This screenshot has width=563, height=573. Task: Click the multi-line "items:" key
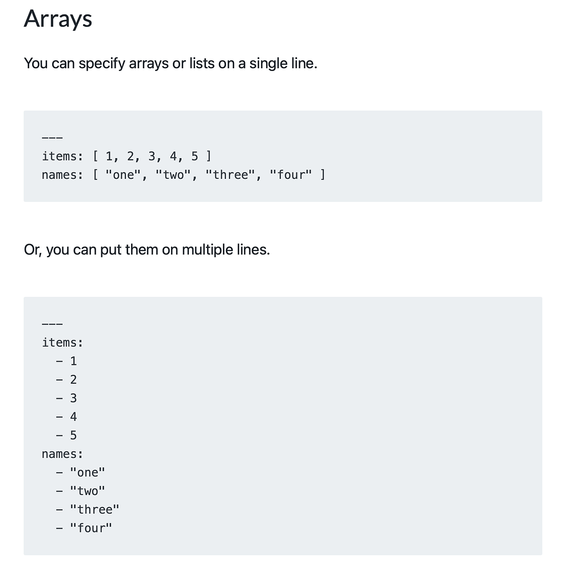pos(62,343)
